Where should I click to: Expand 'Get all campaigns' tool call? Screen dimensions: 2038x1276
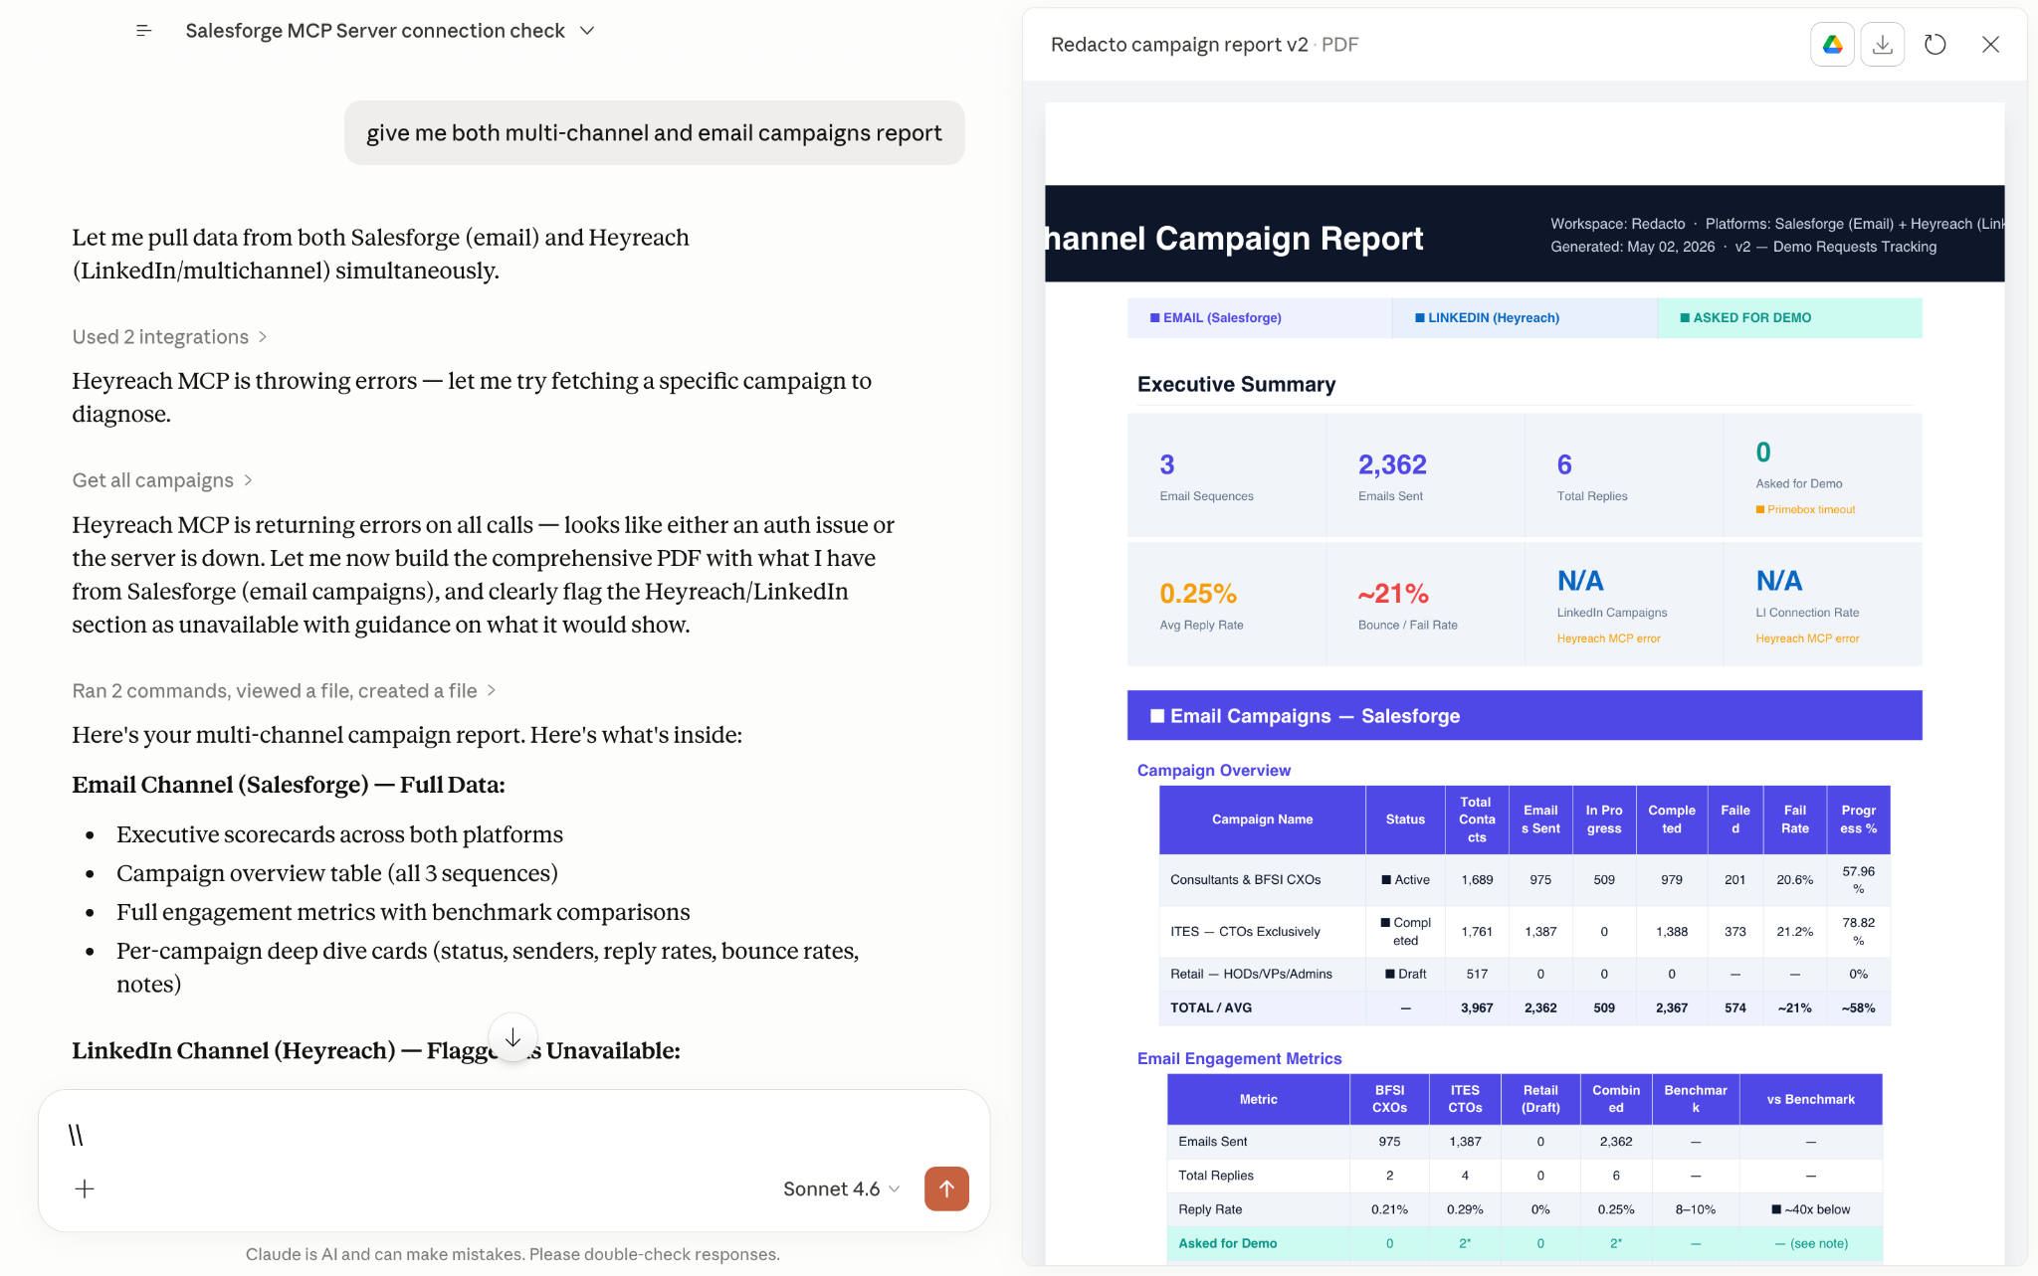click(162, 480)
